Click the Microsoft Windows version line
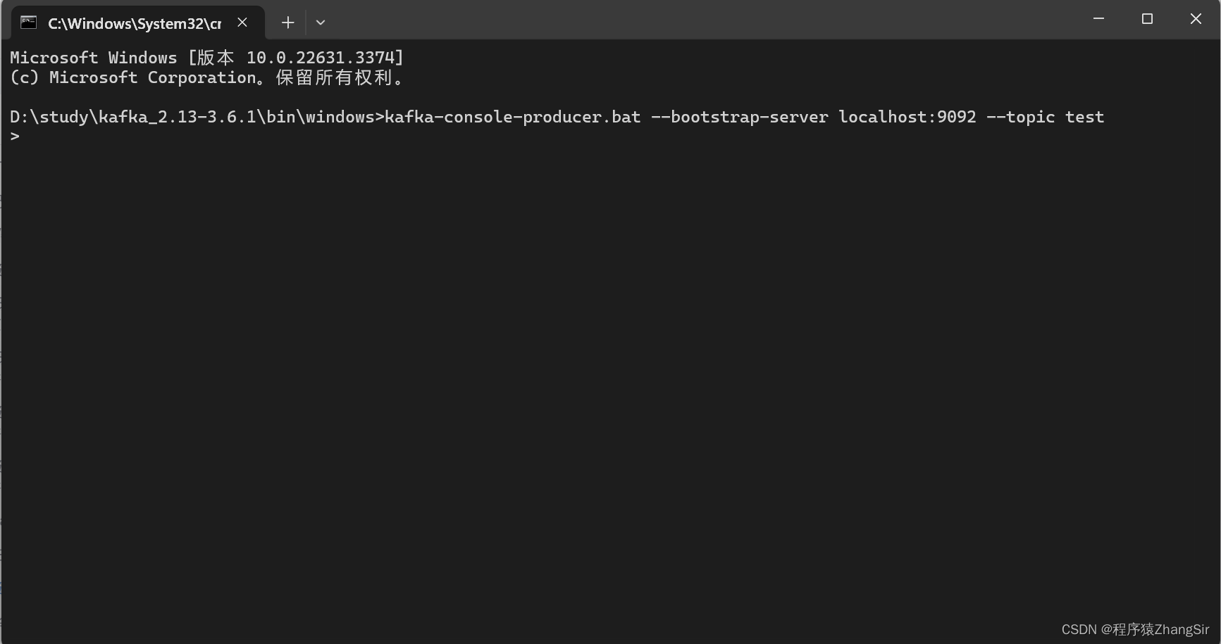Viewport: 1221px width, 644px height. (x=206, y=58)
